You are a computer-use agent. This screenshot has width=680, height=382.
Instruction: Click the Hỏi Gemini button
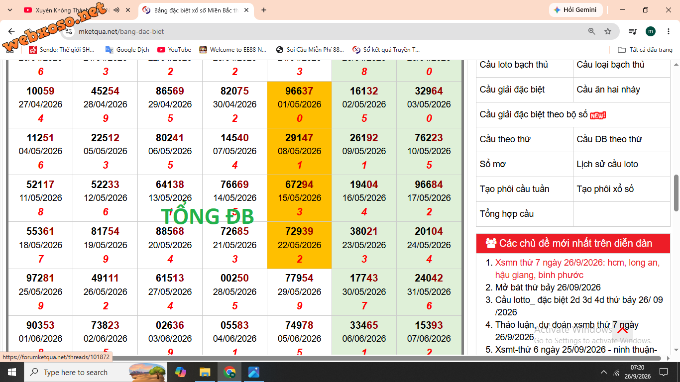tap(575, 10)
